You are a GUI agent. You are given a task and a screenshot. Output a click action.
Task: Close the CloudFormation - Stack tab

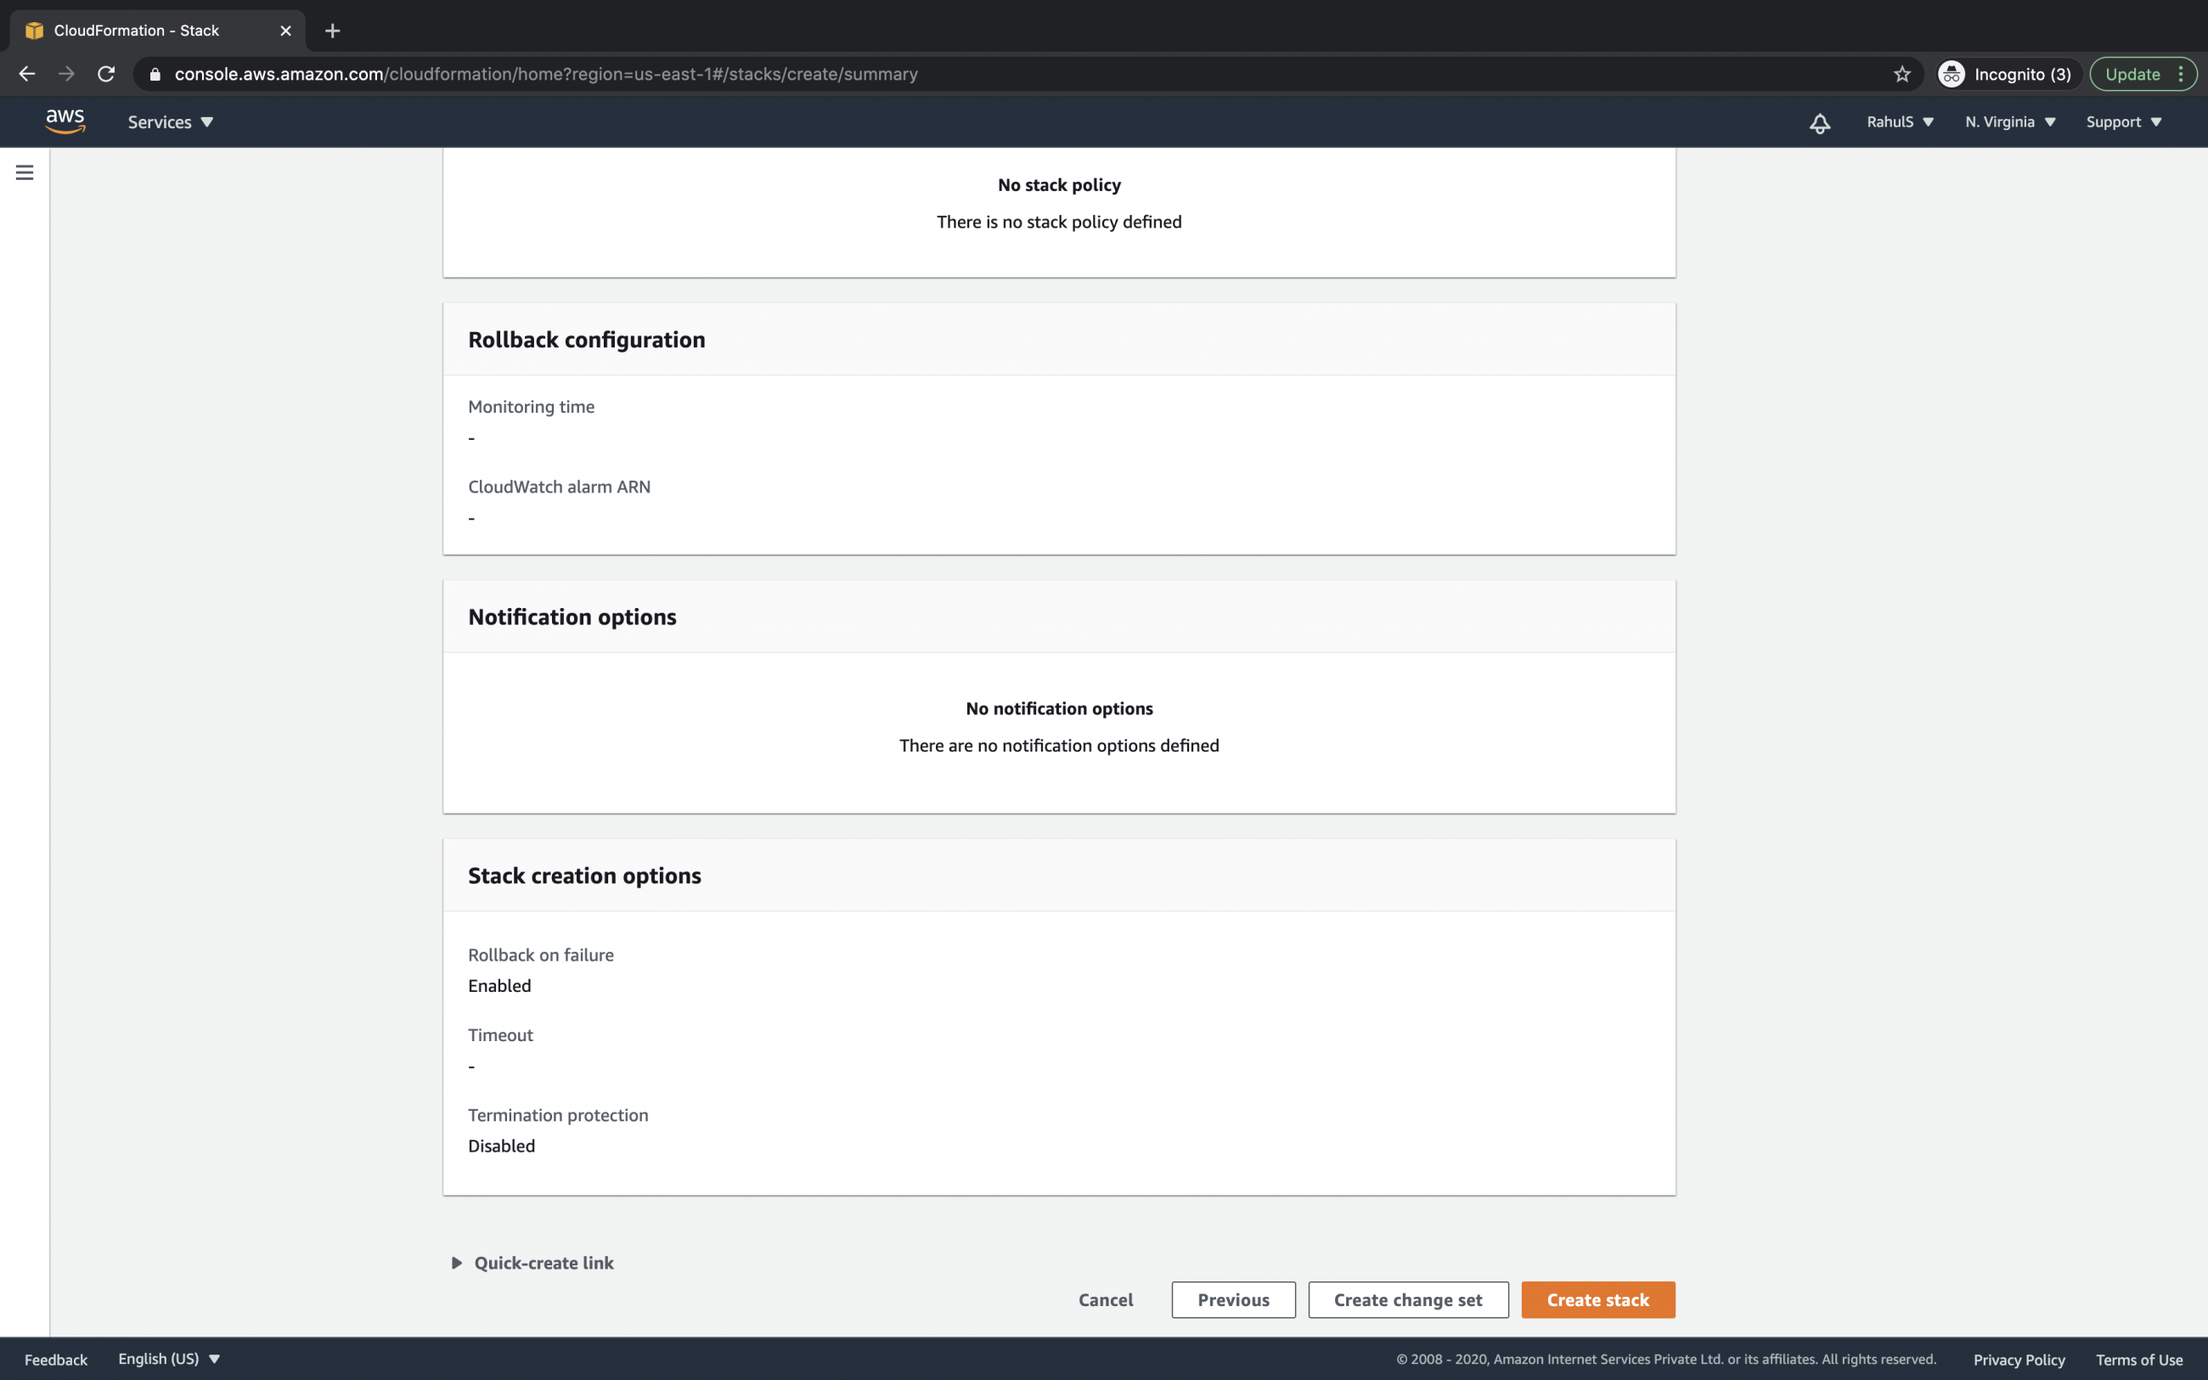point(285,31)
